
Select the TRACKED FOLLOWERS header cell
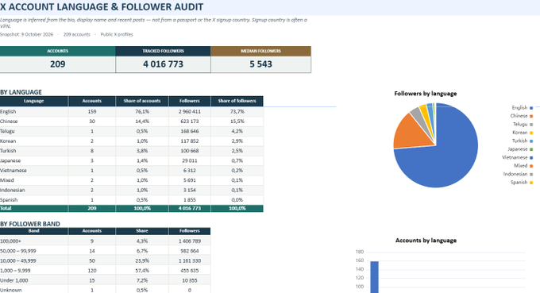(x=164, y=51)
